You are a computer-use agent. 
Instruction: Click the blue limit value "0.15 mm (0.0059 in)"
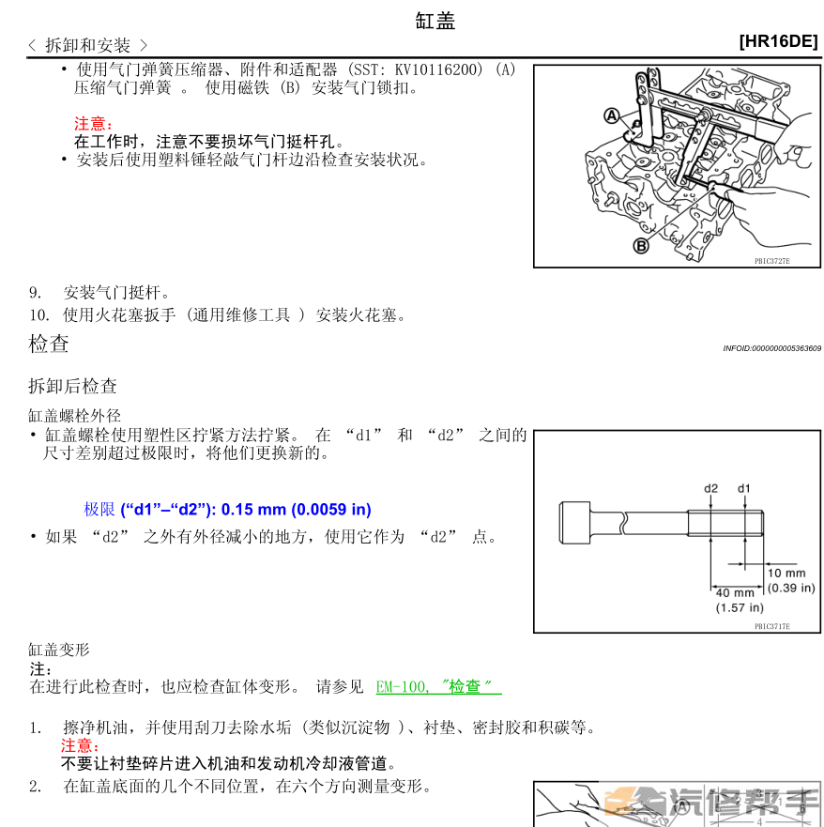(297, 510)
